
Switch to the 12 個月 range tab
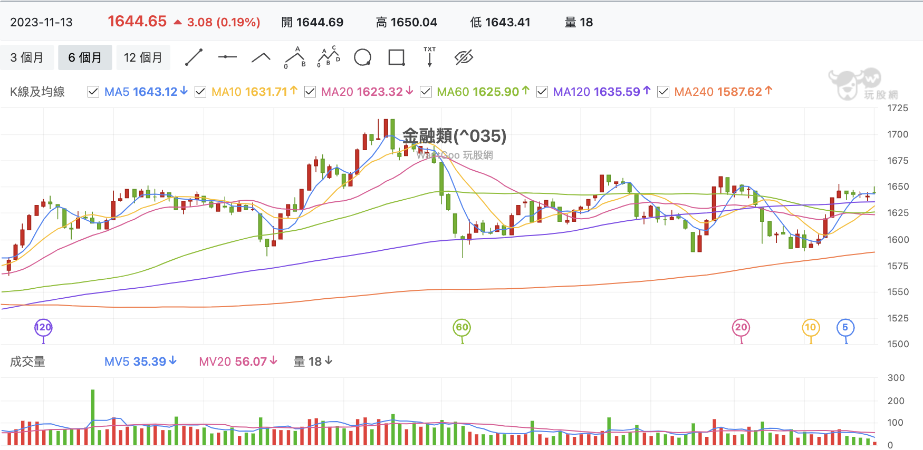click(x=143, y=57)
